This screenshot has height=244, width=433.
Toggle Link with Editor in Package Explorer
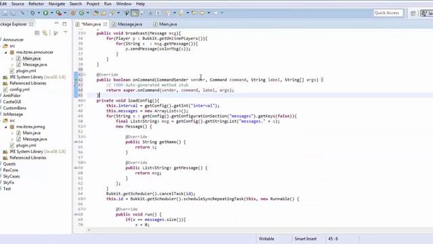click(x=45, y=33)
